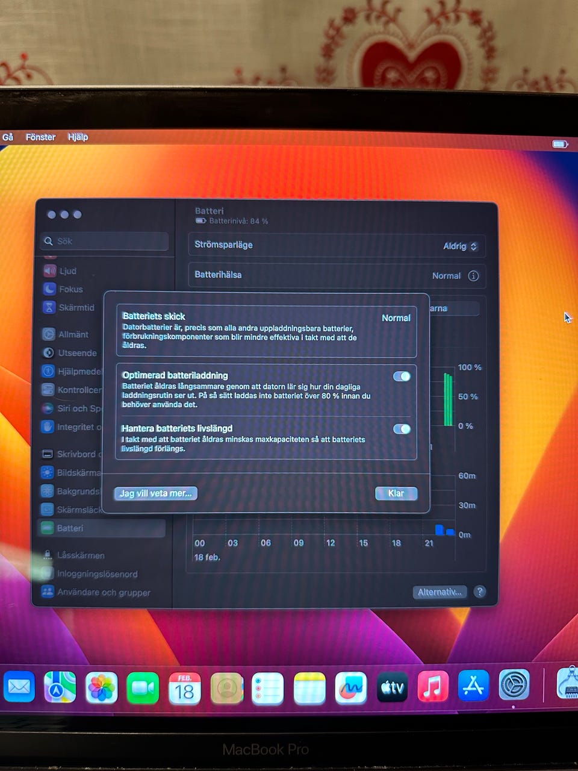Open Allmänt settings in sidebar
This screenshot has height=771, width=578.
(73, 334)
